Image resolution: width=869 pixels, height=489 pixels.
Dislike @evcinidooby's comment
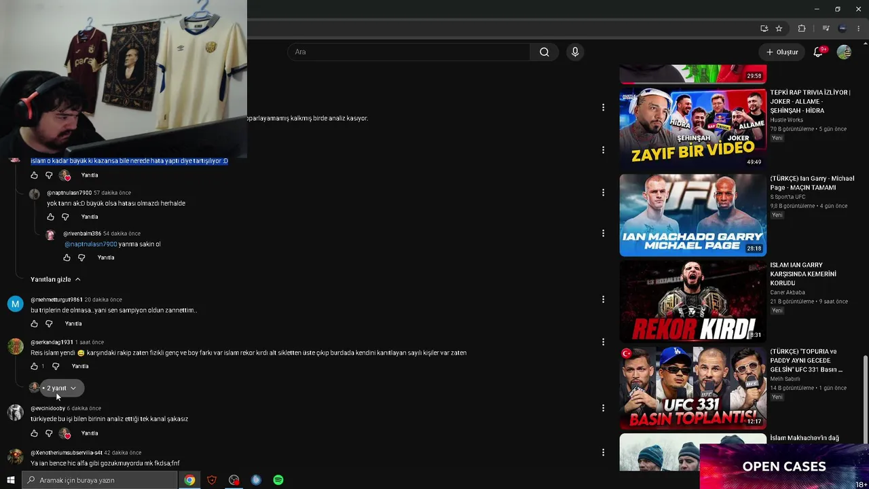click(x=49, y=433)
